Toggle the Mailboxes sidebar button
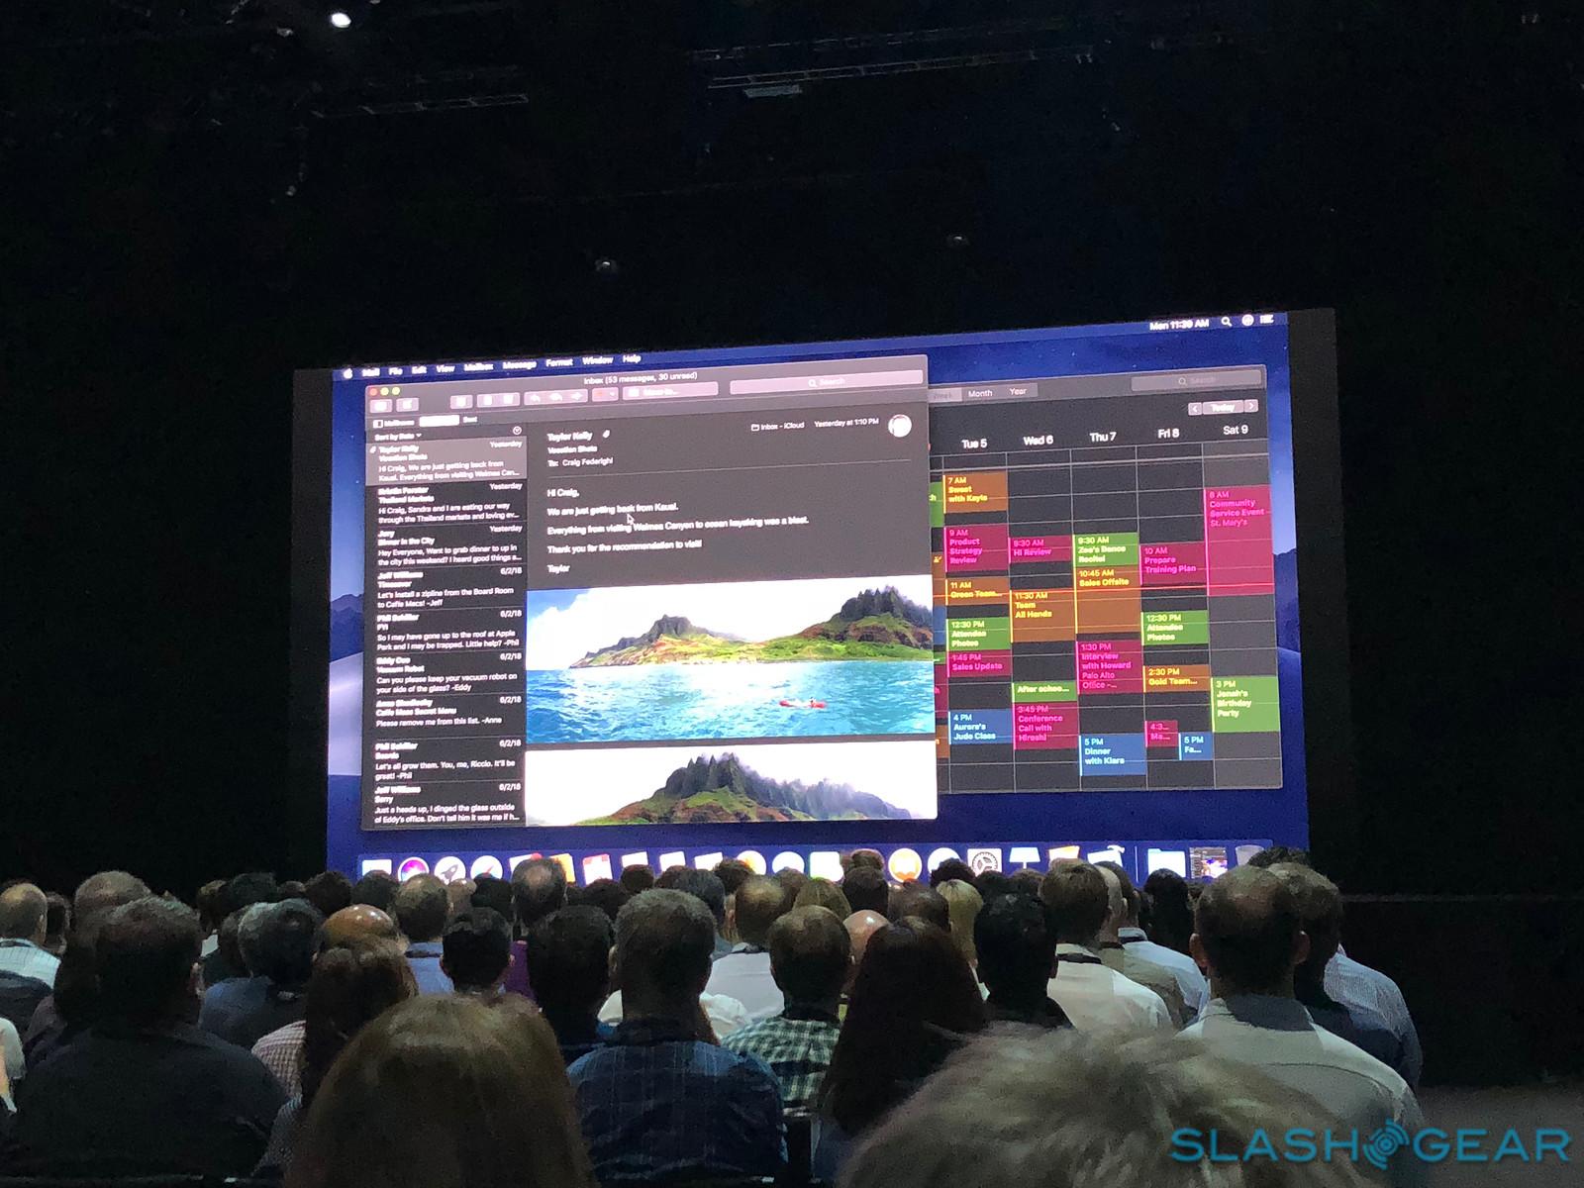This screenshot has height=1188, width=1584. tap(393, 423)
